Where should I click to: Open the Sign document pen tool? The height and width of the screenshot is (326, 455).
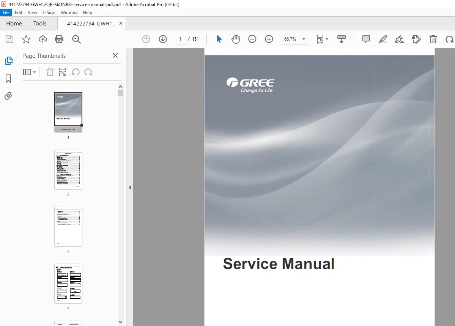[399, 39]
